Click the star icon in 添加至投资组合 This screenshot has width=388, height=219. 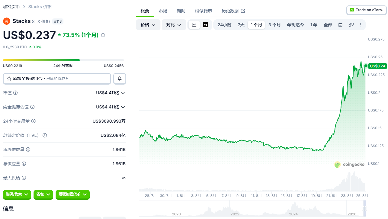pos(9,79)
